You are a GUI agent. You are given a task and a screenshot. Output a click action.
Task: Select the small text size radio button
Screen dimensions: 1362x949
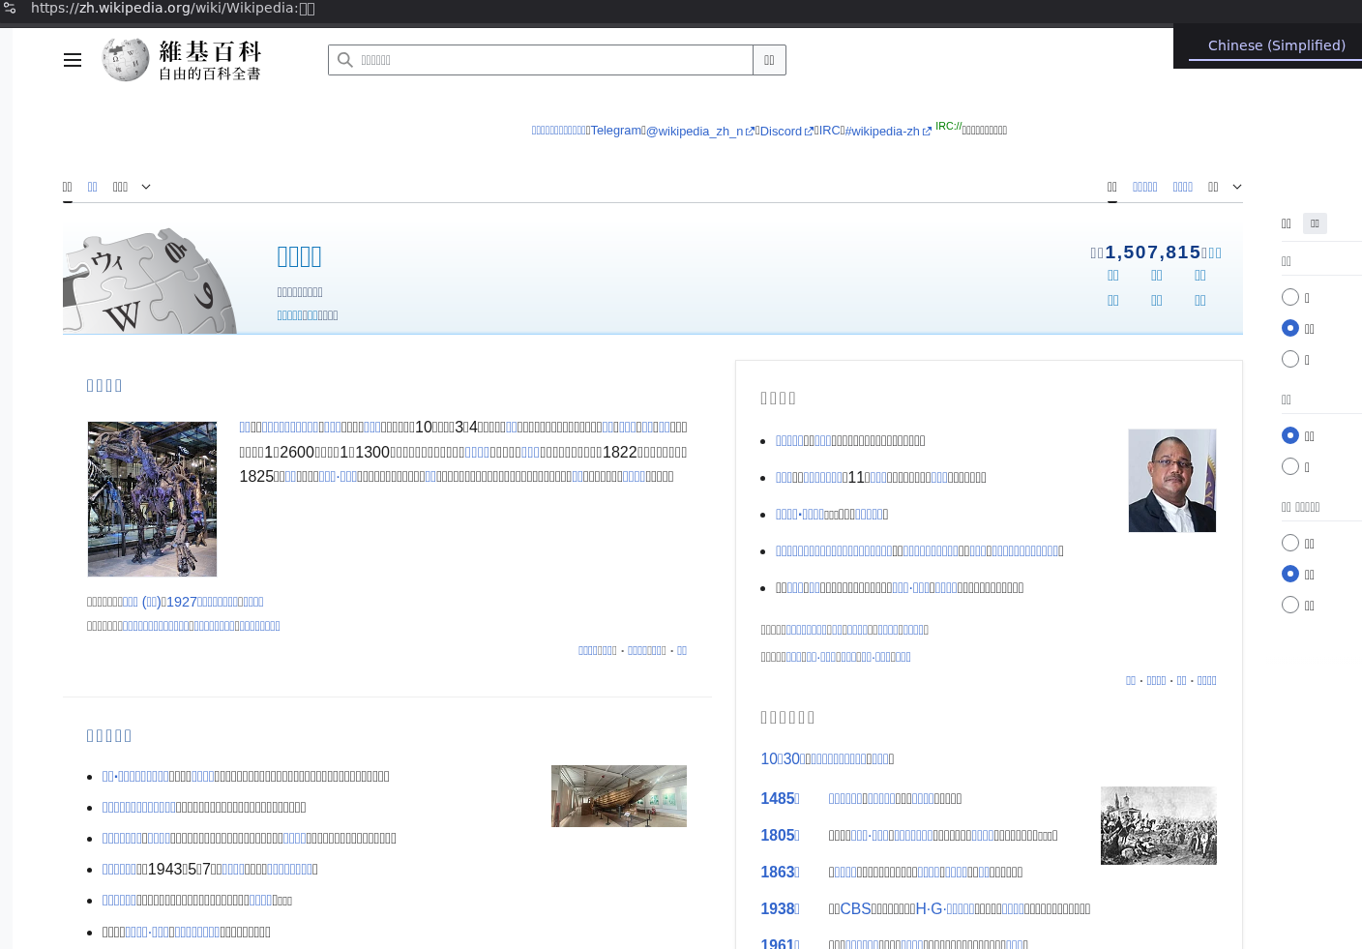tap(1290, 297)
